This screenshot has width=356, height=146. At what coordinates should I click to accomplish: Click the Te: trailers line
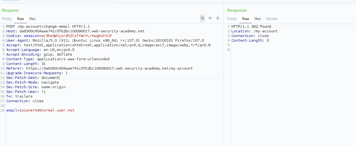coord(19,96)
